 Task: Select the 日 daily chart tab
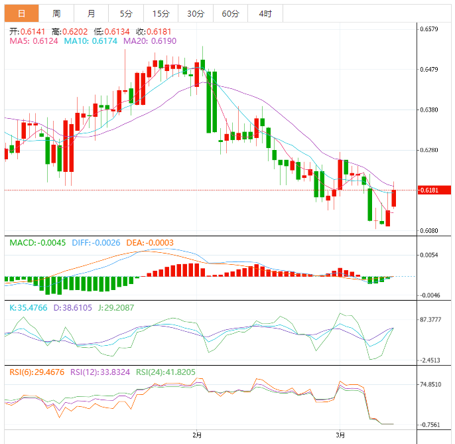pos(21,13)
